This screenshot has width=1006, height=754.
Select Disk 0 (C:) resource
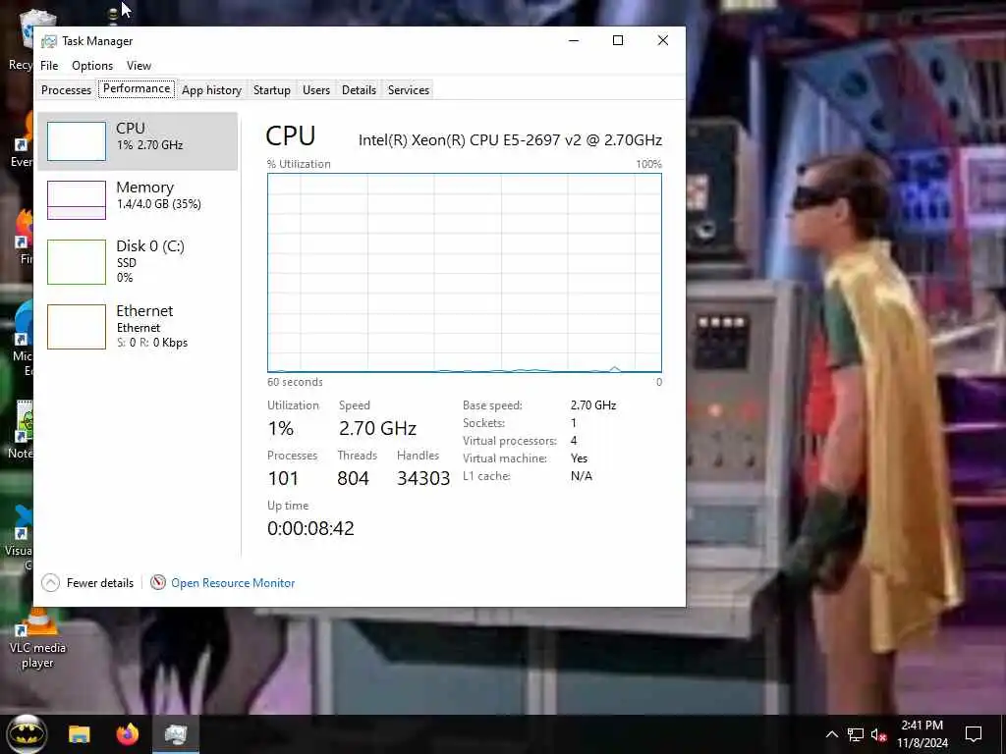138,261
